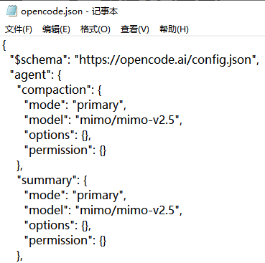This screenshot has width=265, height=263.
Task: Click the second "permission" key under summary
Action: [58, 241]
